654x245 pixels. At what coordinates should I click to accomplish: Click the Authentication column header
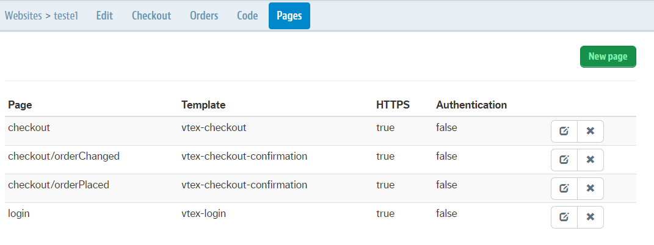[x=471, y=105]
